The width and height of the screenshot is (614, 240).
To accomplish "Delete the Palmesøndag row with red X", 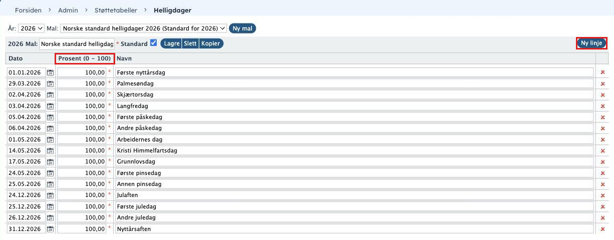I will point(602,83).
